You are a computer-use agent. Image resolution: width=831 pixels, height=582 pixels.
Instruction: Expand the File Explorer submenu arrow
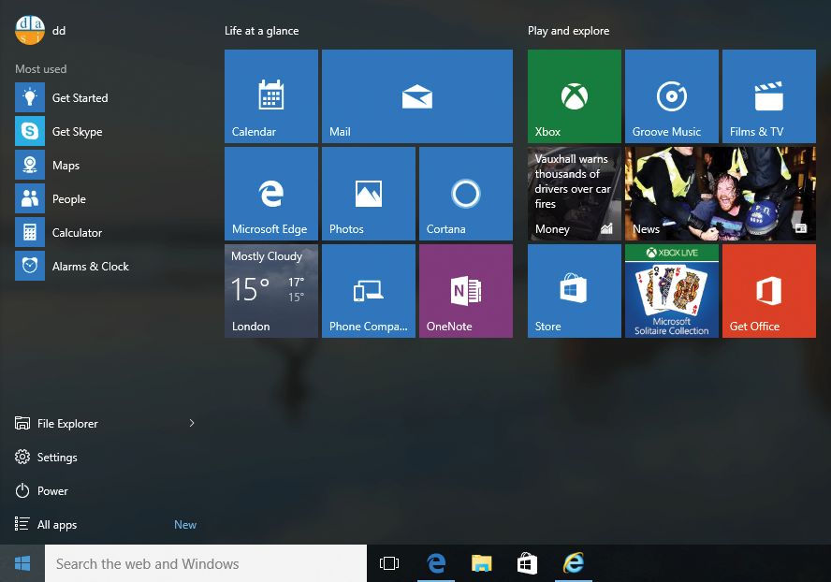pos(192,423)
